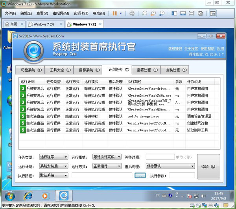
Task: Open the power options dropdown arrow beside pause
Action: click(121, 13)
